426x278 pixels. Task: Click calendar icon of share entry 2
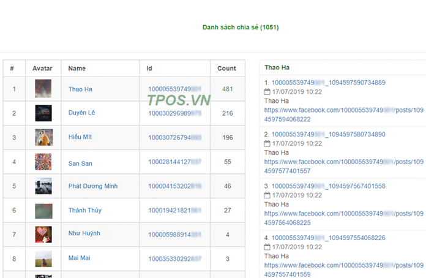267,143
